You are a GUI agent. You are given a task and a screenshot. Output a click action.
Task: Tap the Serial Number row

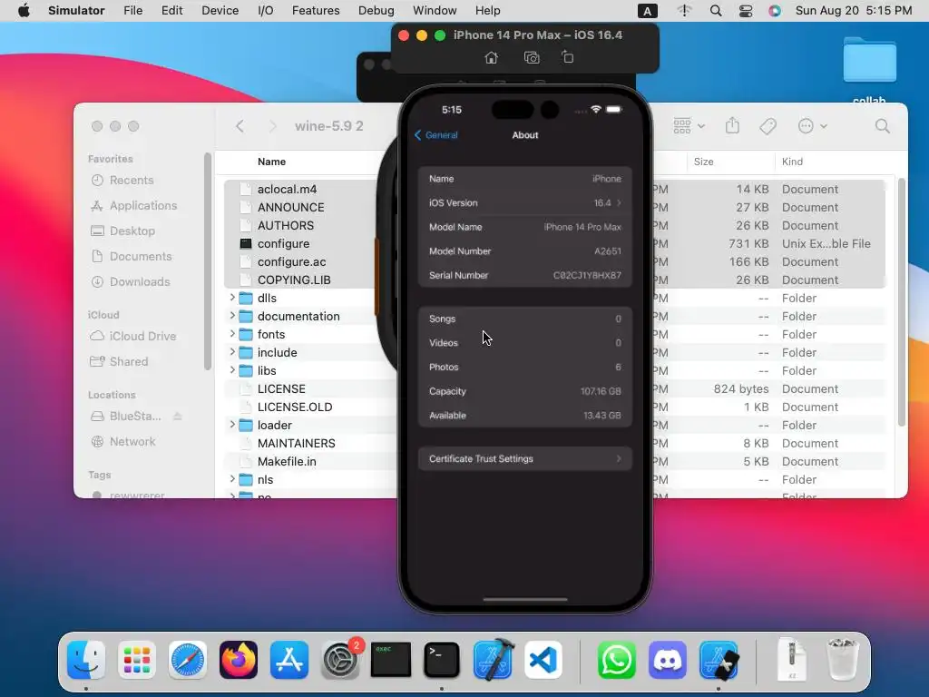coord(525,275)
